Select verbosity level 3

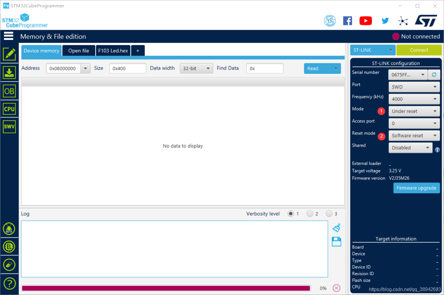tap(329, 214)
